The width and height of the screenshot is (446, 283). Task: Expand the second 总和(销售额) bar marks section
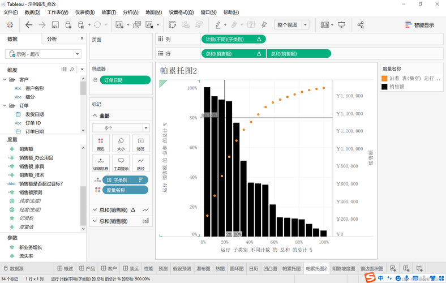95,221
